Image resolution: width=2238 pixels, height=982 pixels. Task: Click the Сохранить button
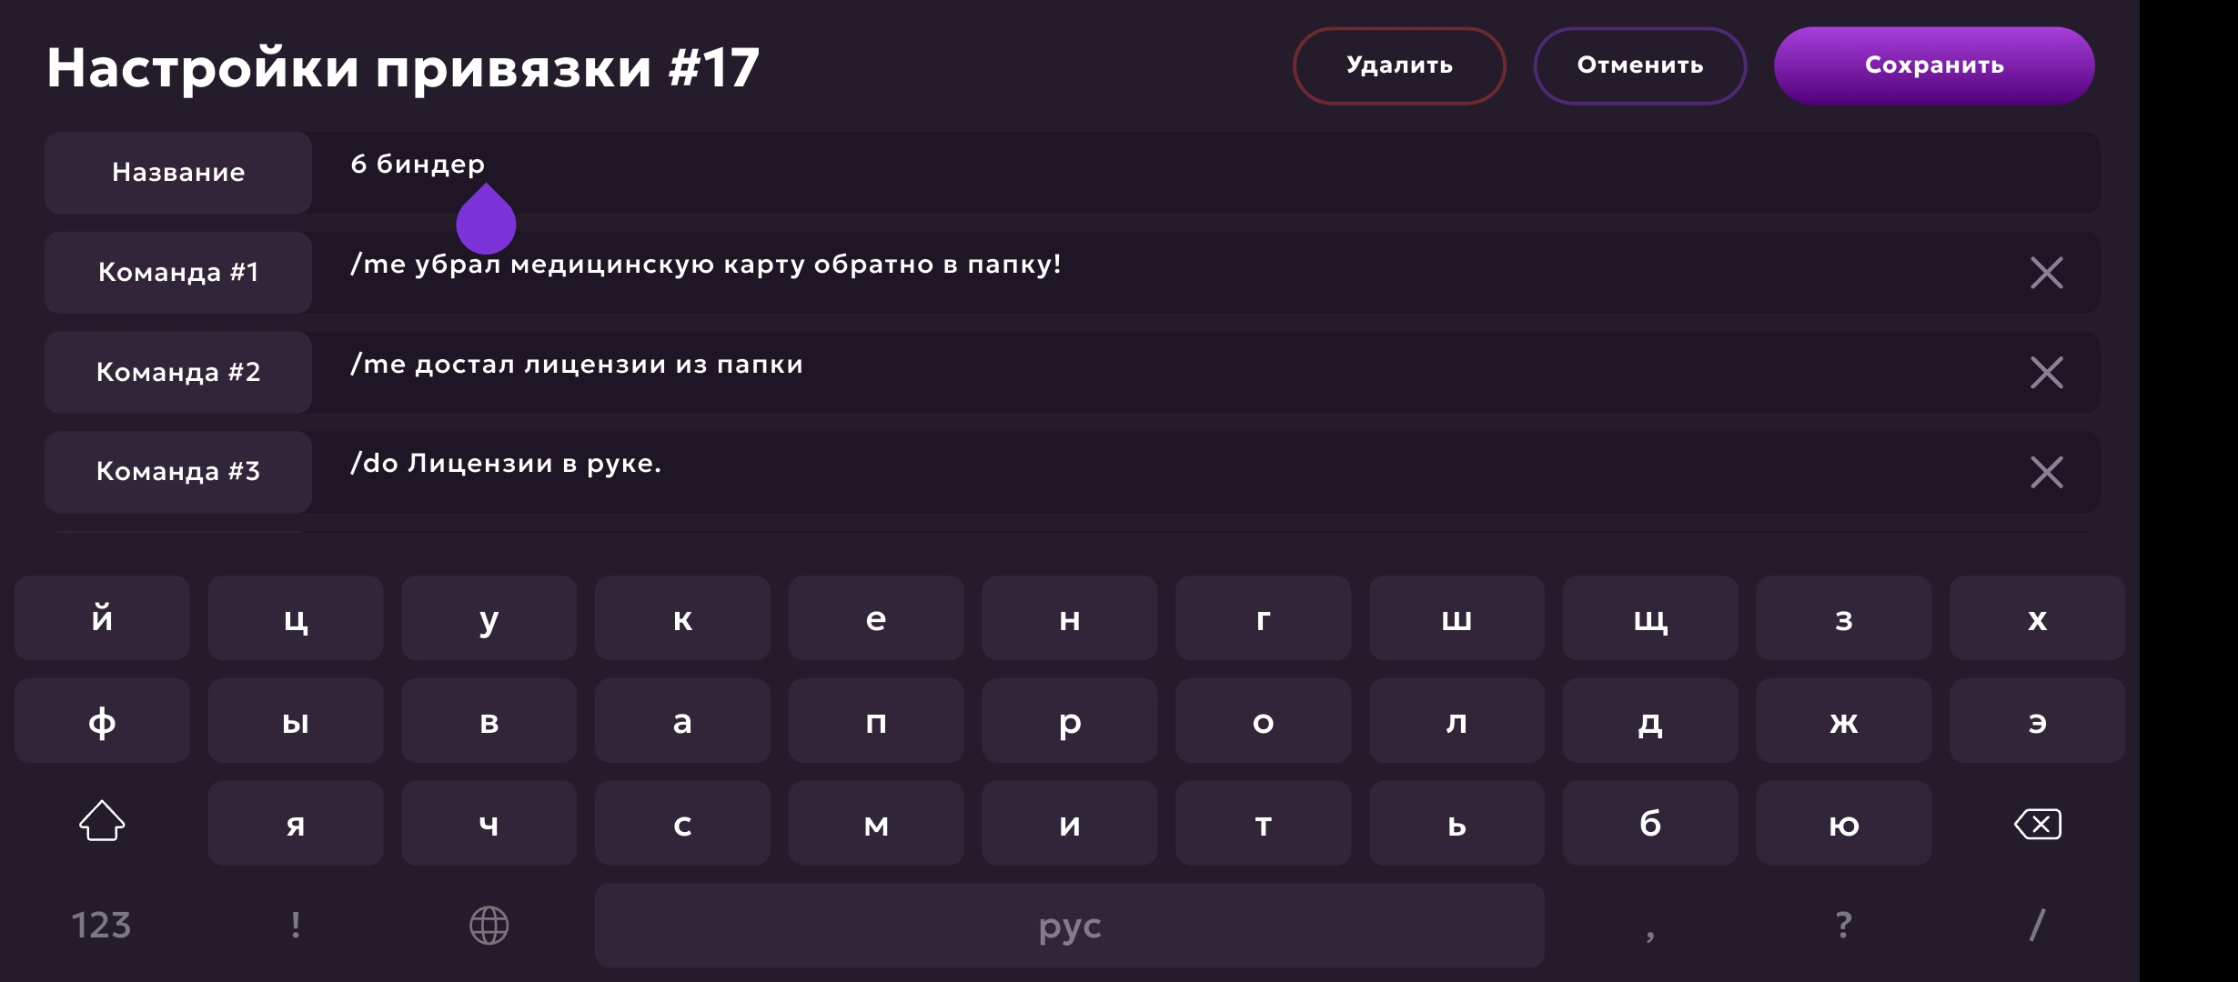tap(1933, 65)
